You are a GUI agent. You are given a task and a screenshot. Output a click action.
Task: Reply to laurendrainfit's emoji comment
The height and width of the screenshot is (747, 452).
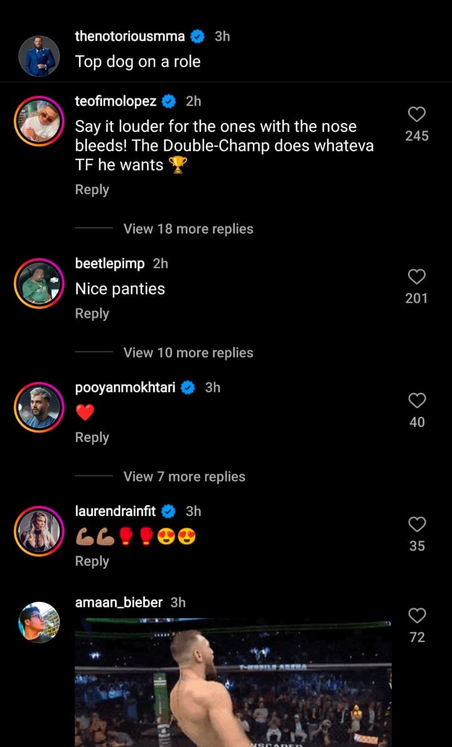[x=92, y=561]
